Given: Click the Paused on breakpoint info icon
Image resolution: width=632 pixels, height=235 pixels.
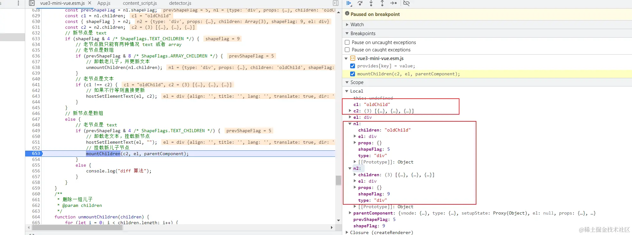Looking at the screenshot, I should pos(347,14).
